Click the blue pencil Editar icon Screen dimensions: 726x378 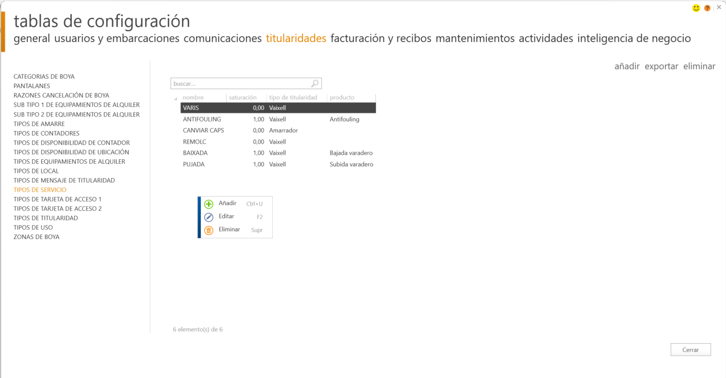(x=209, y=217)
